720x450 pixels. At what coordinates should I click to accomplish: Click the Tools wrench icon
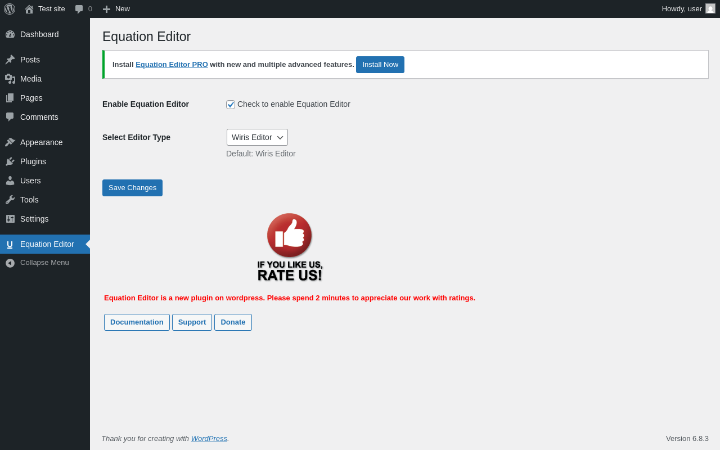click(x=10, y=200)
